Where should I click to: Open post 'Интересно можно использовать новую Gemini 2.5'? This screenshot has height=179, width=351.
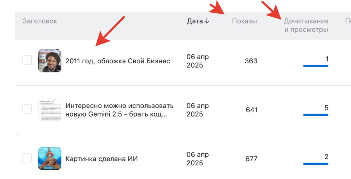119,110
